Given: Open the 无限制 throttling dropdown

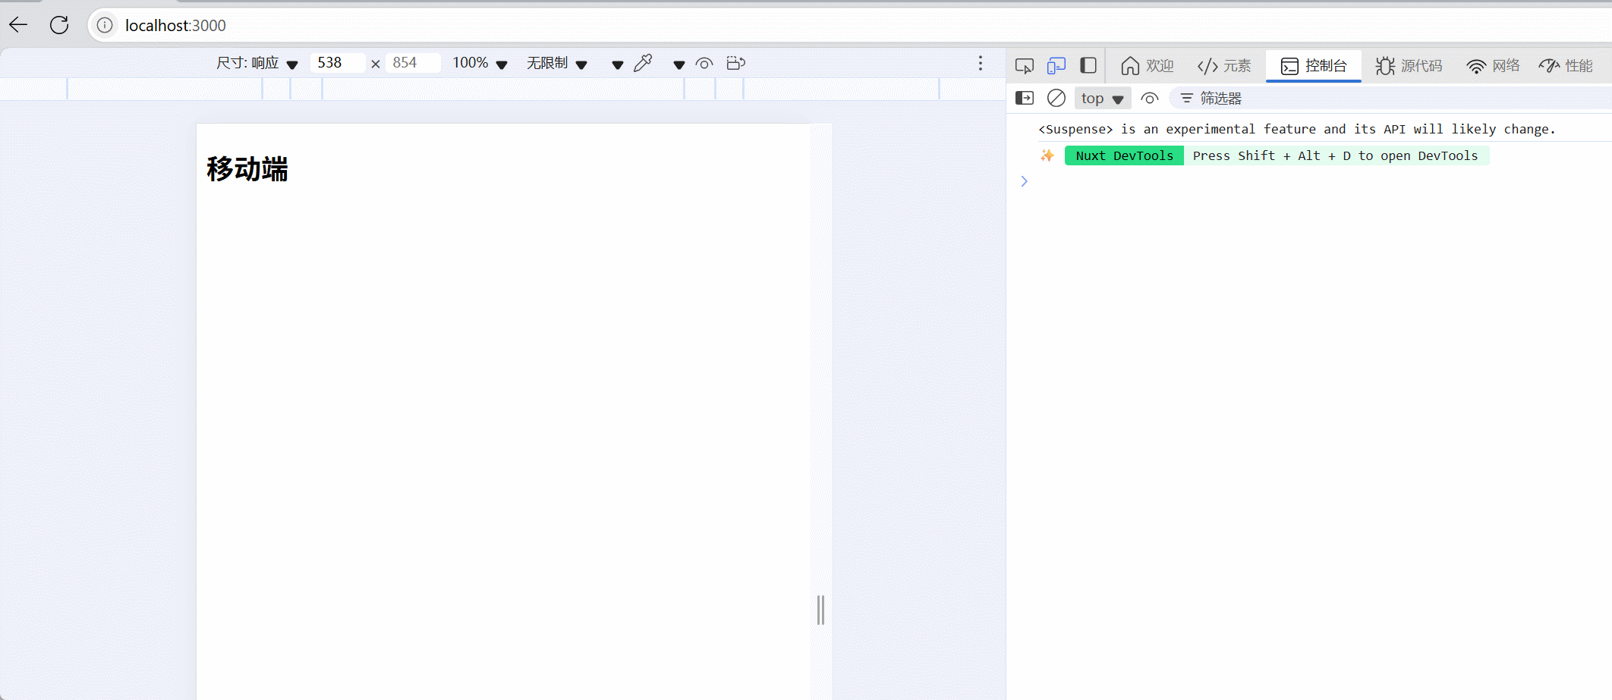Looking at the screenshot, I should [557, 63].
